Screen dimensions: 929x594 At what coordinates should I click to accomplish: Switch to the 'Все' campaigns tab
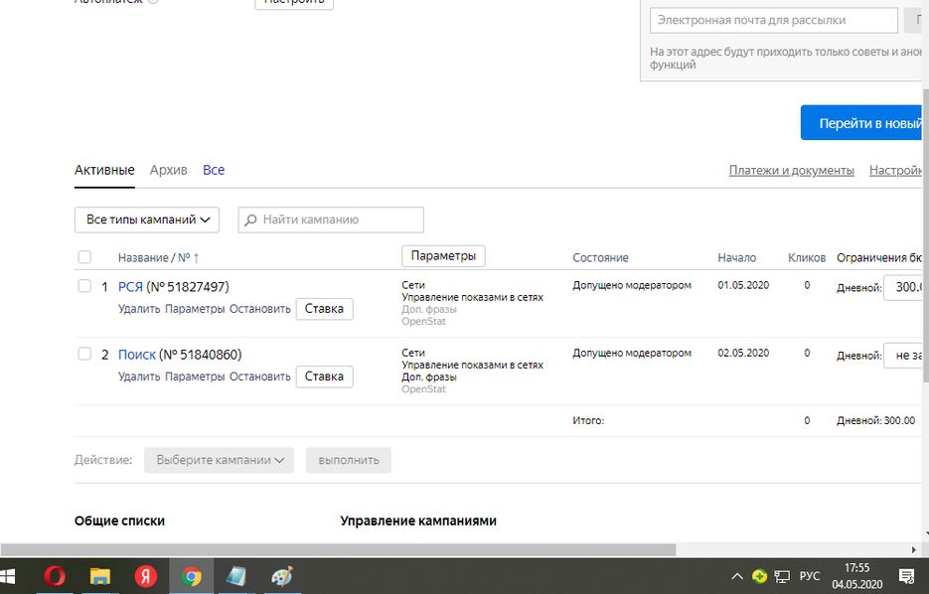point(214,171)
